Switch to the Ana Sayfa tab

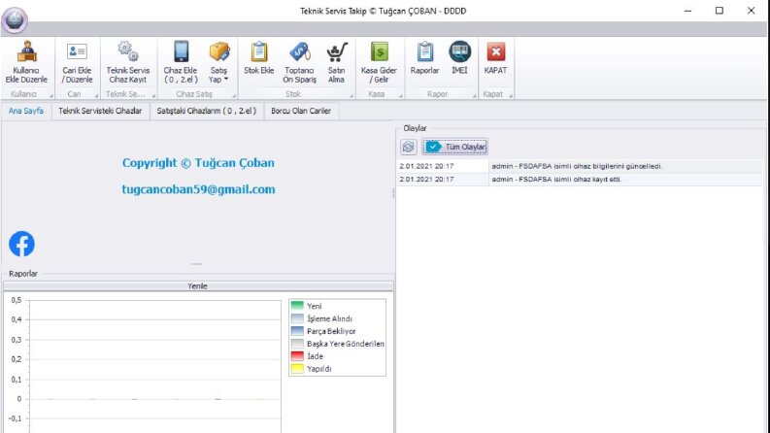point(26,111)
